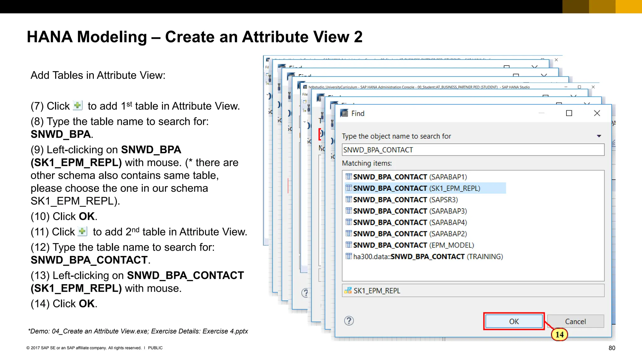Click the object name search field
This screenshot has height=361, width=642.
[473, 150]
